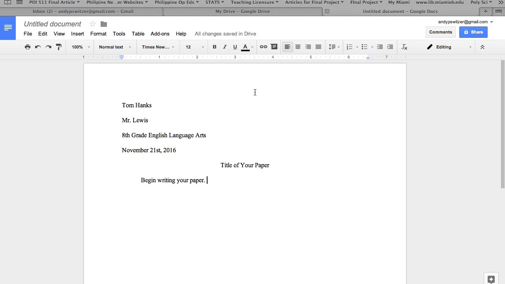505x284 pixels.
Task: Open the Times New Roman font dropdown
Action: click(157, 47)
